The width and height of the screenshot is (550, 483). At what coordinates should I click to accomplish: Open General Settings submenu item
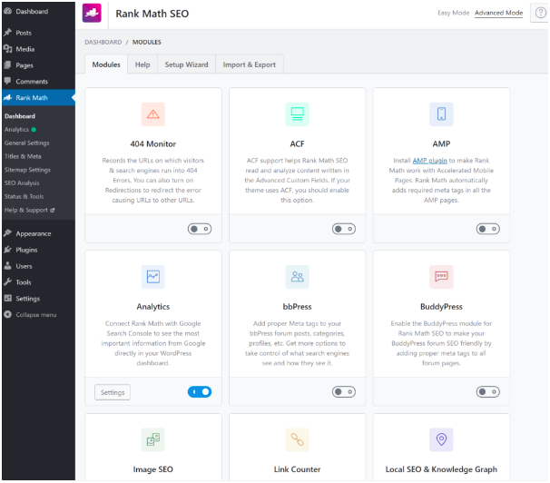(26, 143)
